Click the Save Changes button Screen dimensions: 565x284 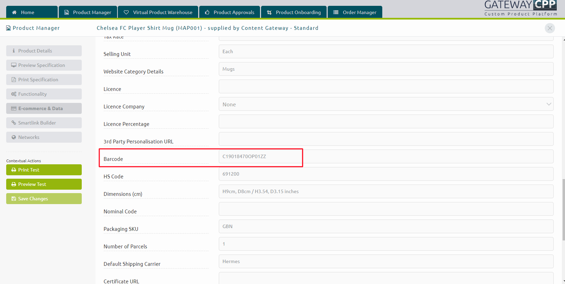tap(44, 199)
